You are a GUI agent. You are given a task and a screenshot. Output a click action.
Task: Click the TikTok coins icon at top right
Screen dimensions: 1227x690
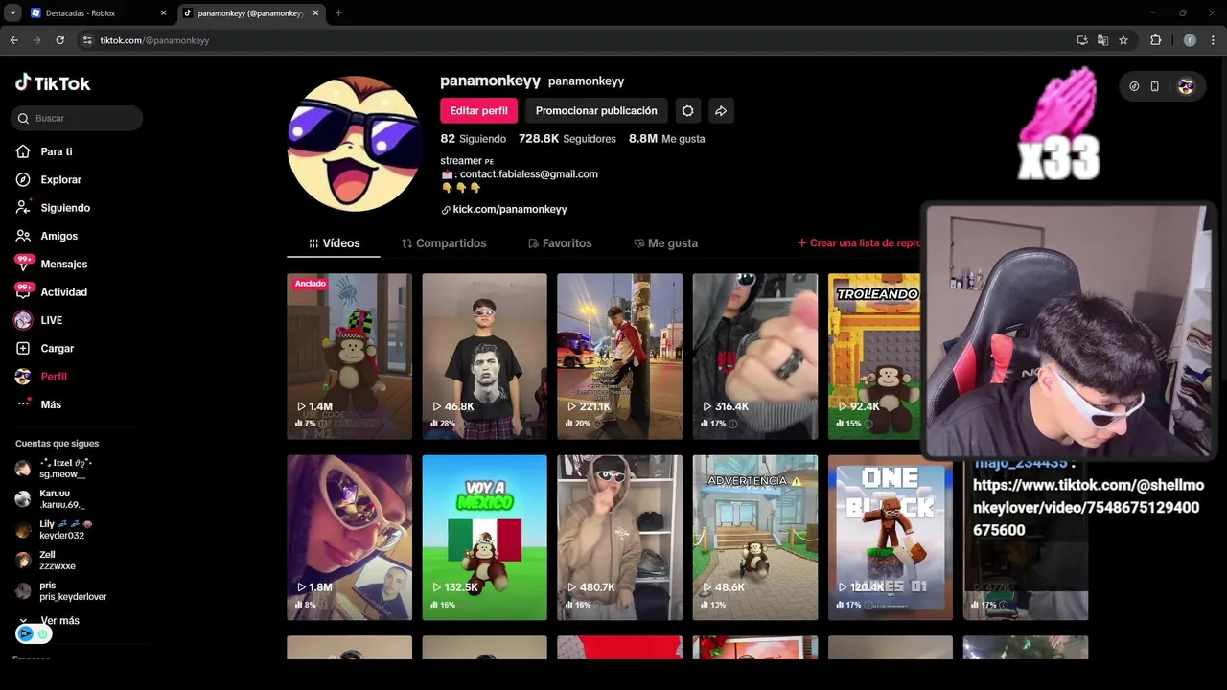(x=1134, y=86)
